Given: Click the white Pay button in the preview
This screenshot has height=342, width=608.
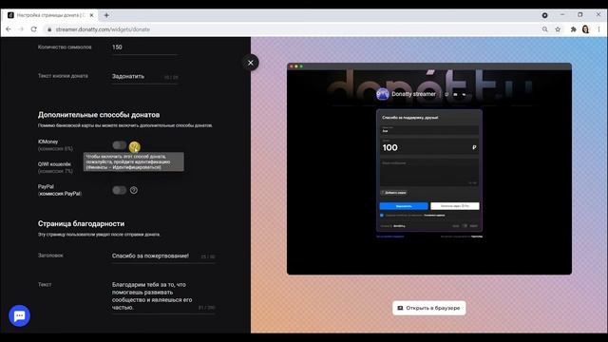Looking at the screenshot, I should 454,206.
